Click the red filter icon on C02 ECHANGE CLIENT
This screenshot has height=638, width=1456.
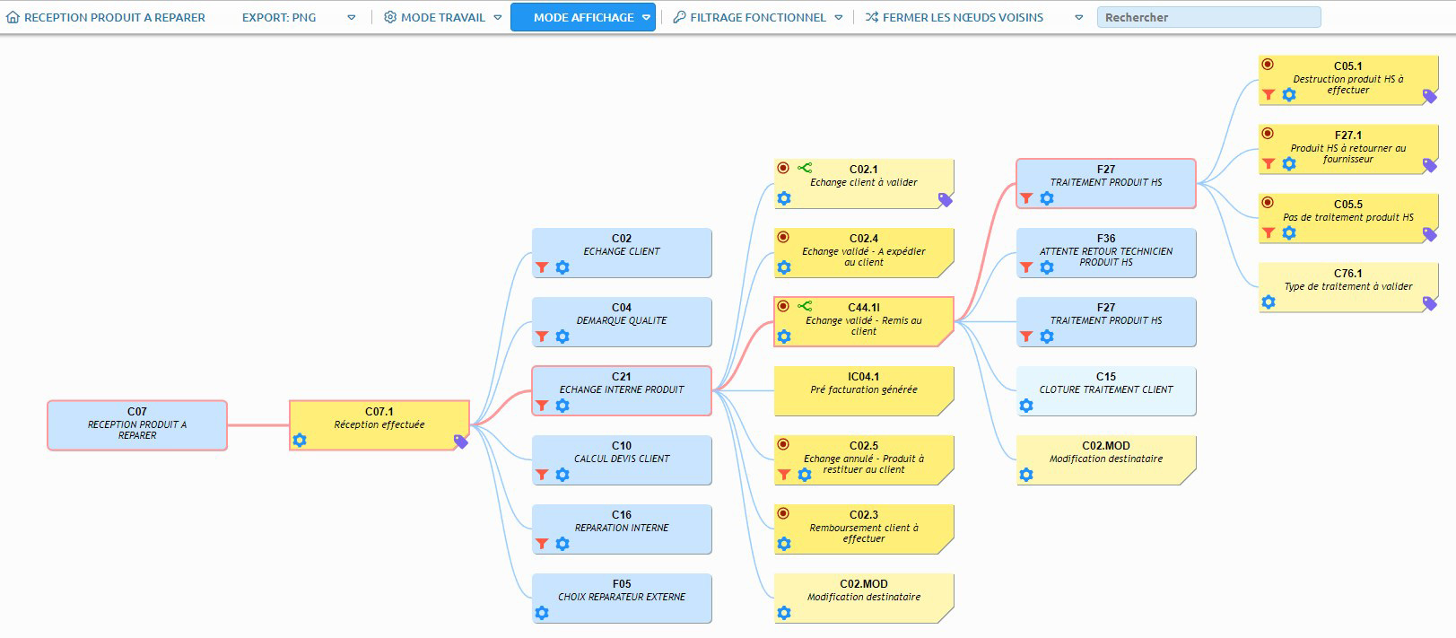coord(542,267)
